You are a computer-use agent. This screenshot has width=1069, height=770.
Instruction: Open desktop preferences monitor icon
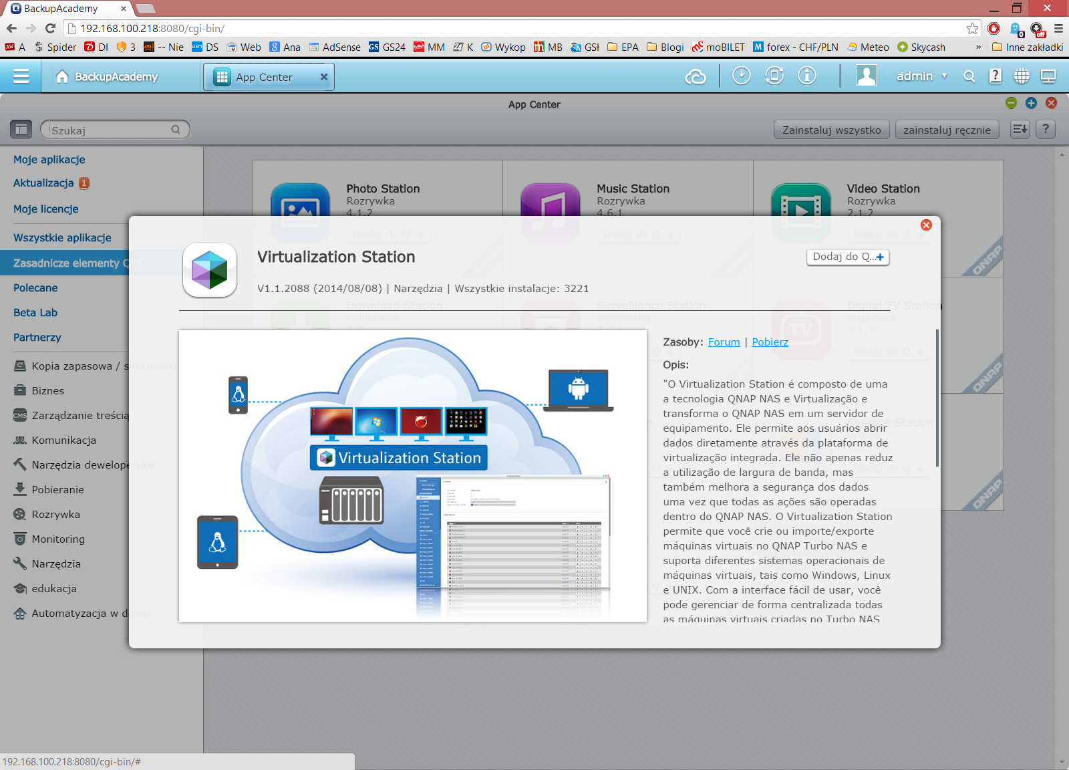tap(1048, 76)
